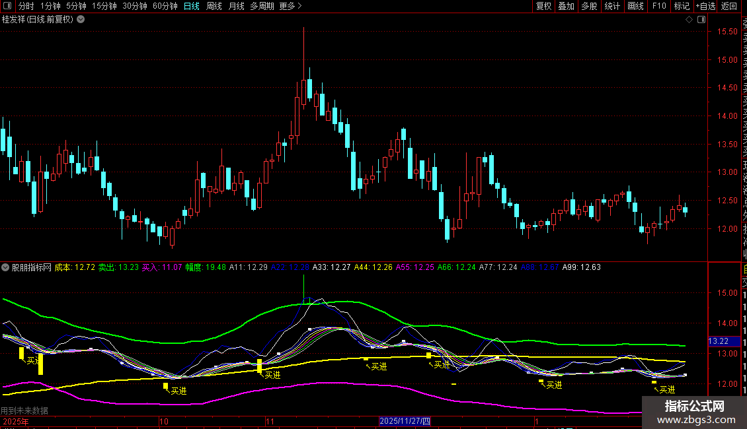This screenshot has height=429, width=747.
Task: Switch to 周线 weekly chart
Action: (214, 6)
